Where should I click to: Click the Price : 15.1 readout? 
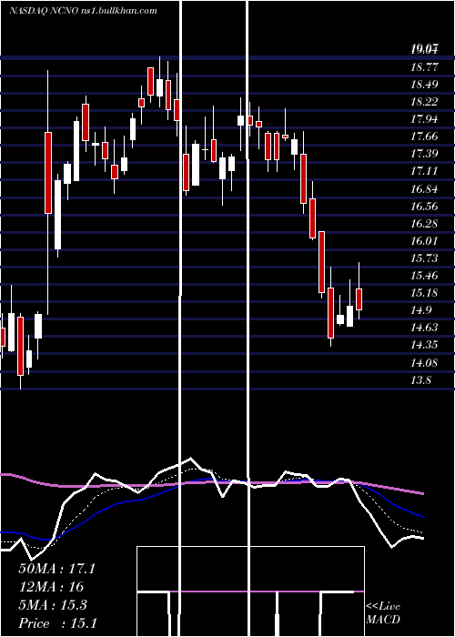[x=57, y=622]
